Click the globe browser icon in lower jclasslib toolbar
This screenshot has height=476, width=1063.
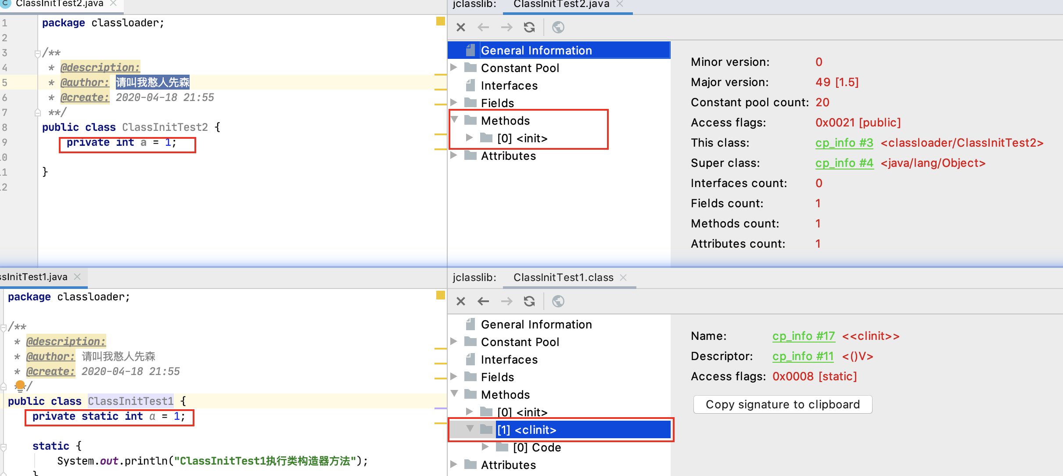click(x=558, y=301)
